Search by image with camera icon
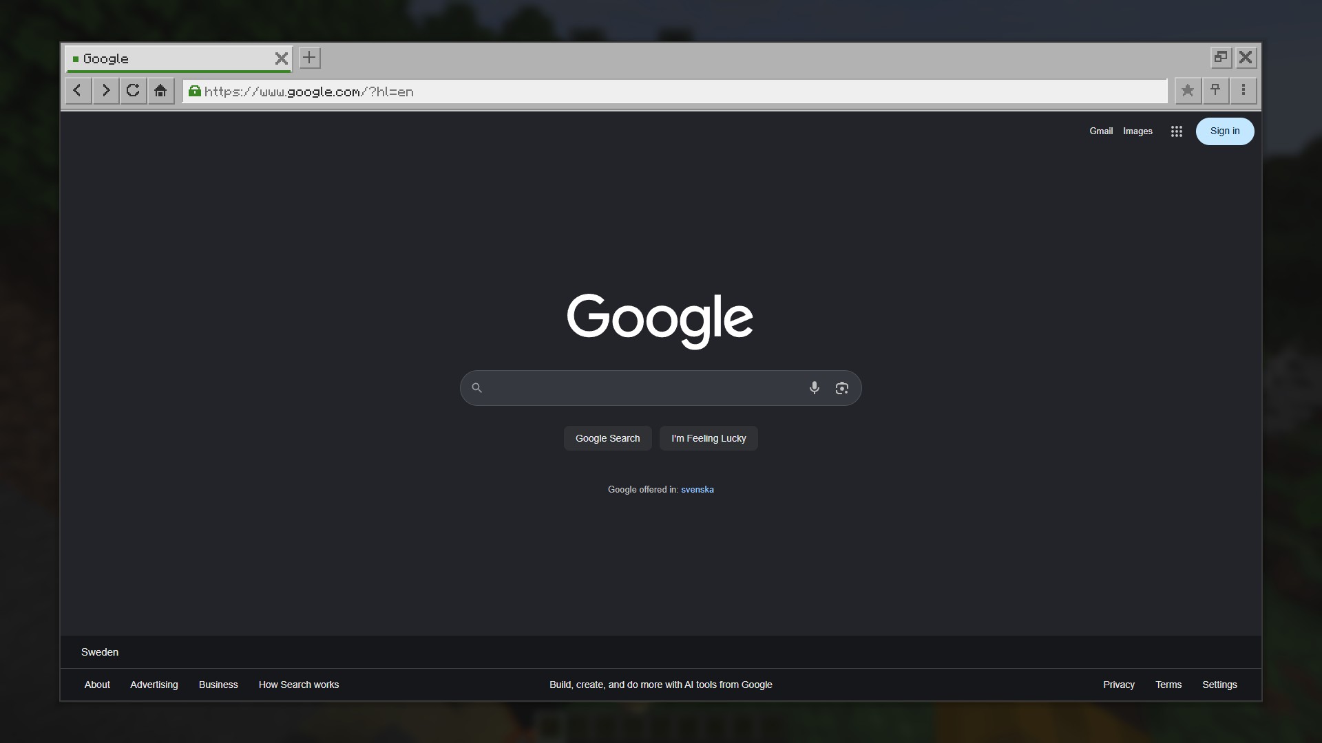Image resolution: width=1322 pixels, height=743 pixels. (x=841, y=388)
